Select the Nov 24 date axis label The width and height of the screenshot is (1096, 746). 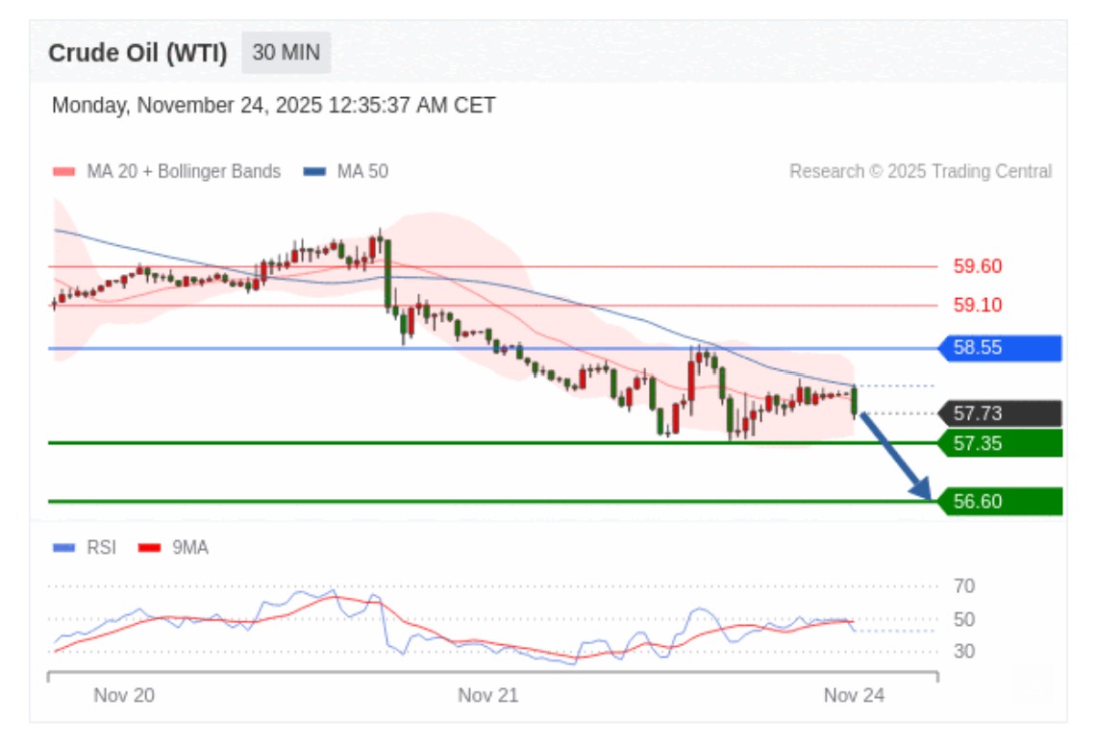(853, 695)
